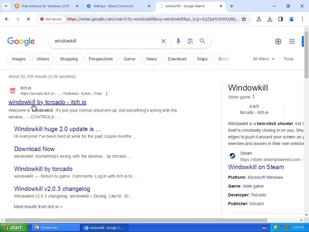Open Chrome Labs flask icon
Image resolution: width=309 pixels, height=232 pixels.
[x=259, y=19]
